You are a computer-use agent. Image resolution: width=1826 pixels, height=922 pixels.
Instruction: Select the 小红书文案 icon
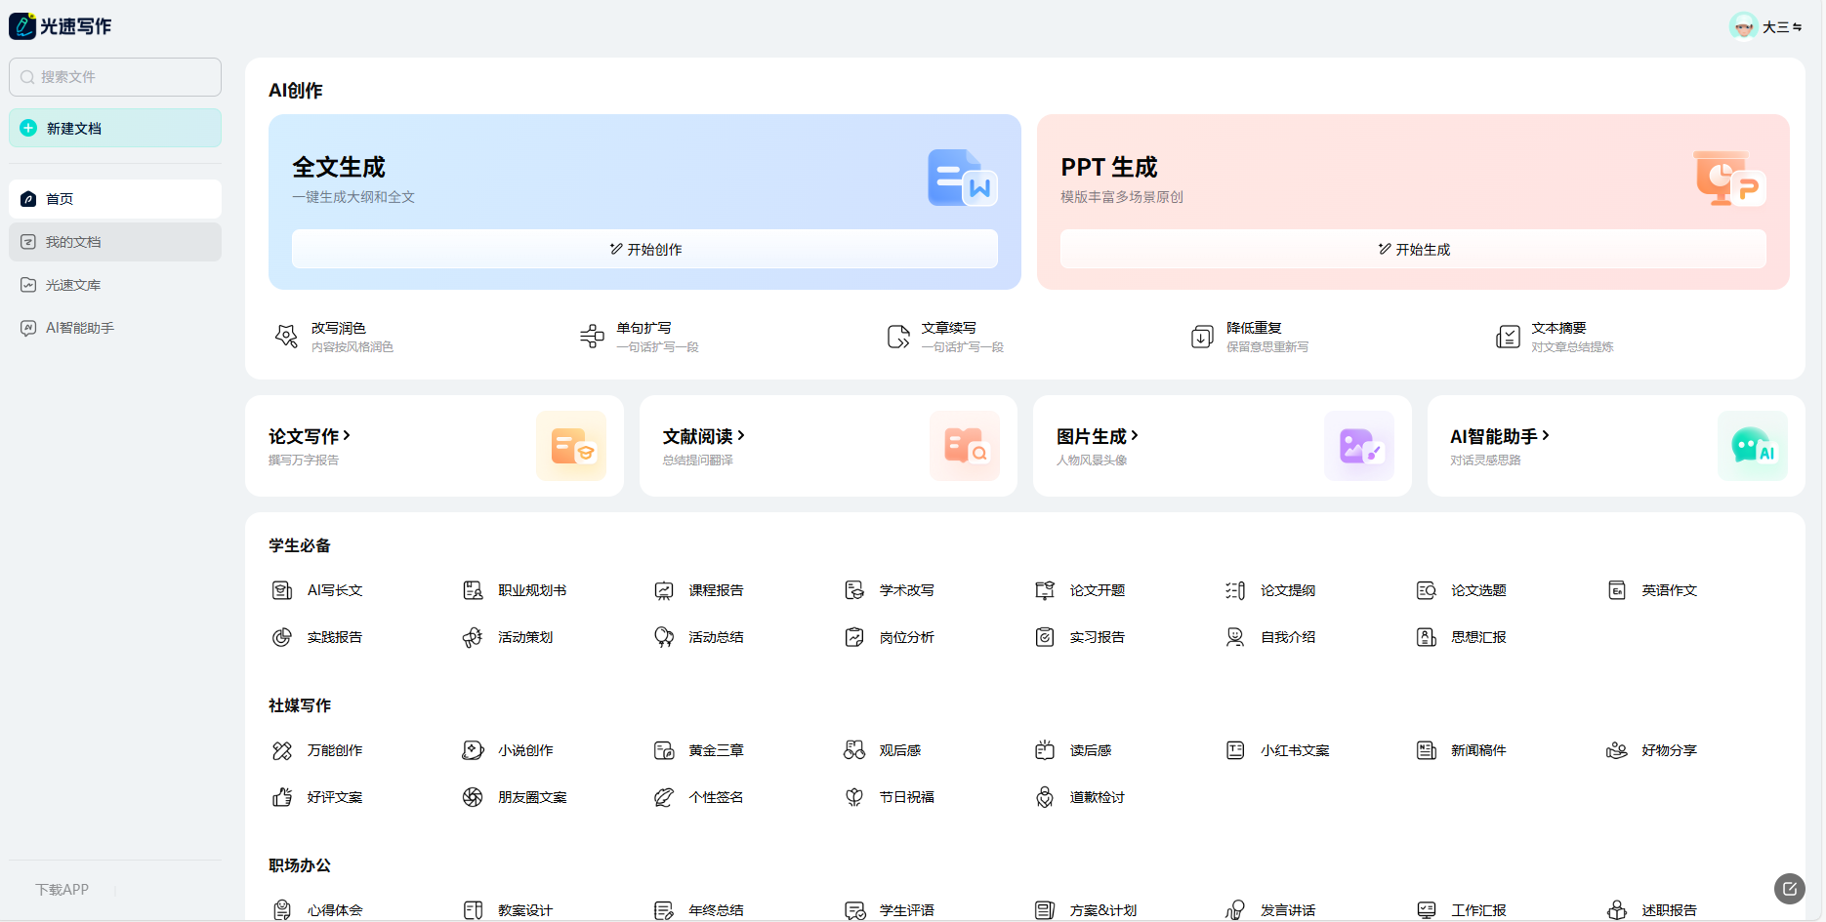coord(1235,750)
